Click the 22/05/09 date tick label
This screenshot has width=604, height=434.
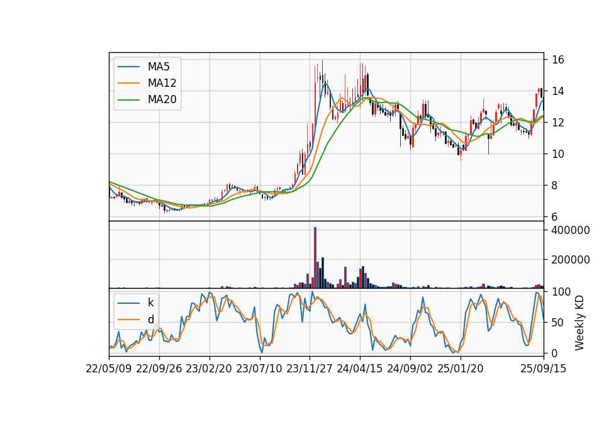[x=109, y=369]
